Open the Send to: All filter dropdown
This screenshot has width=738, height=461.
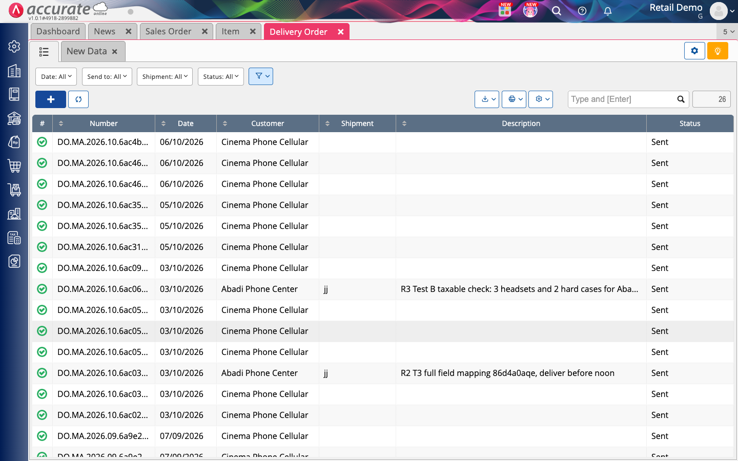tap(107, 76)
